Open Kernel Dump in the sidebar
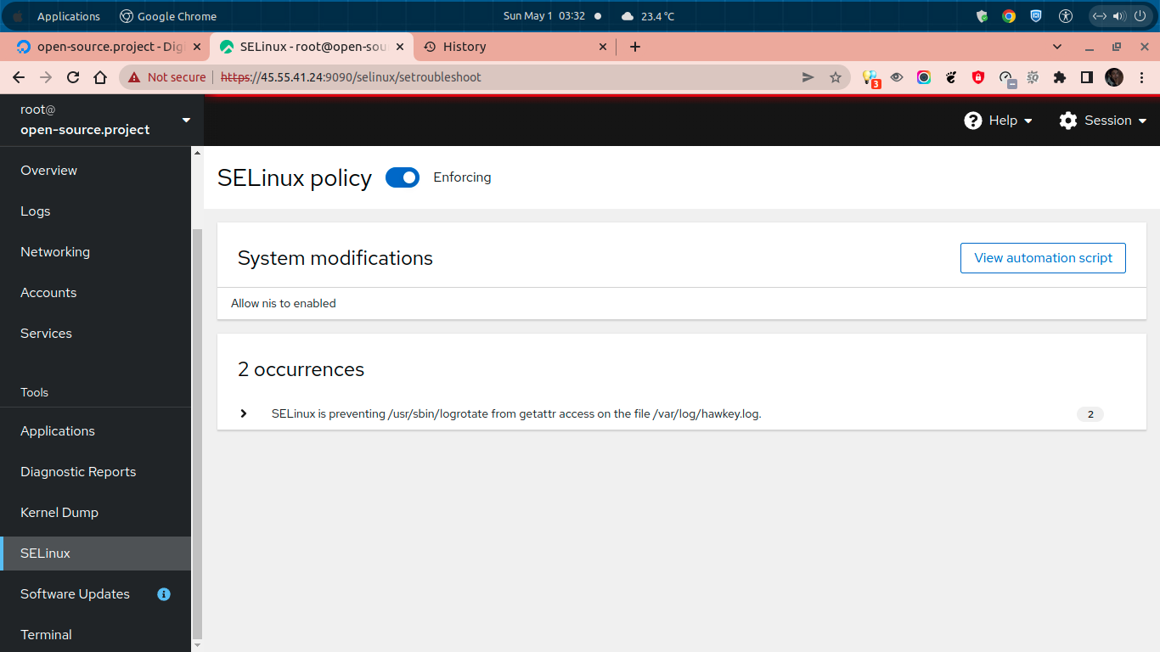This screenshot has height=652, width=1160. 95,513
